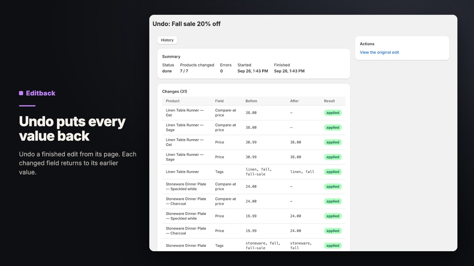
Task: Open the "View the original edit" link
Action: tap(379, 52)
